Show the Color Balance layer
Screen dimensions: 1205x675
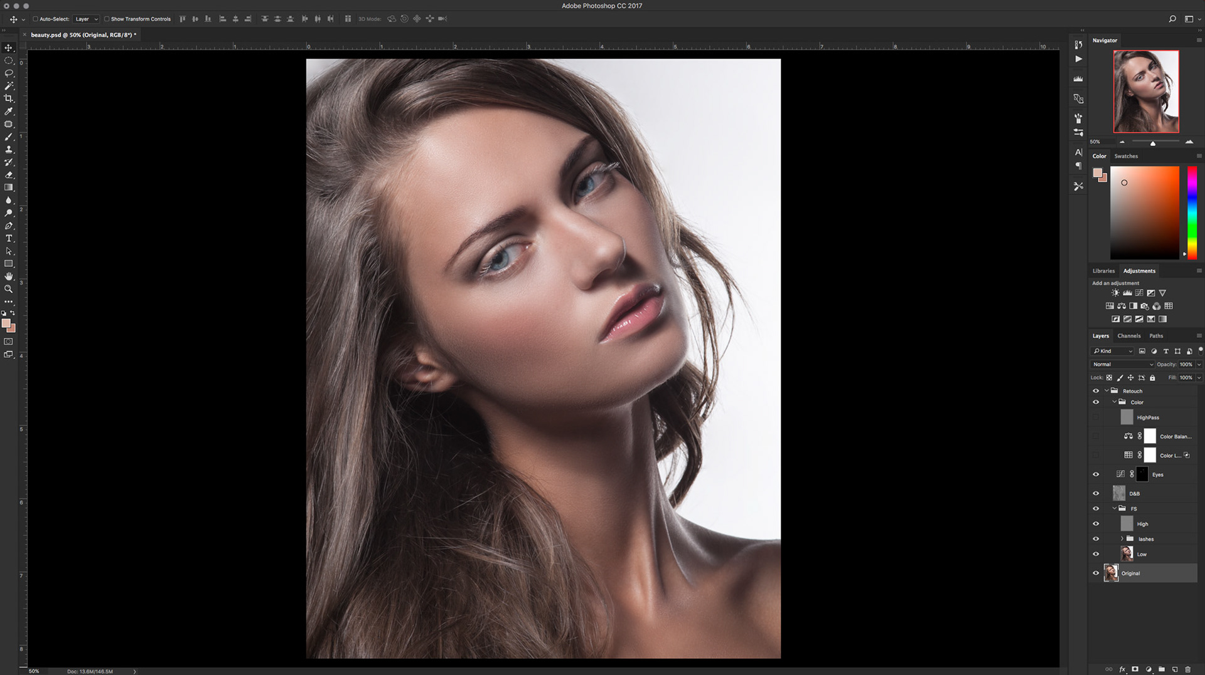1096,436
